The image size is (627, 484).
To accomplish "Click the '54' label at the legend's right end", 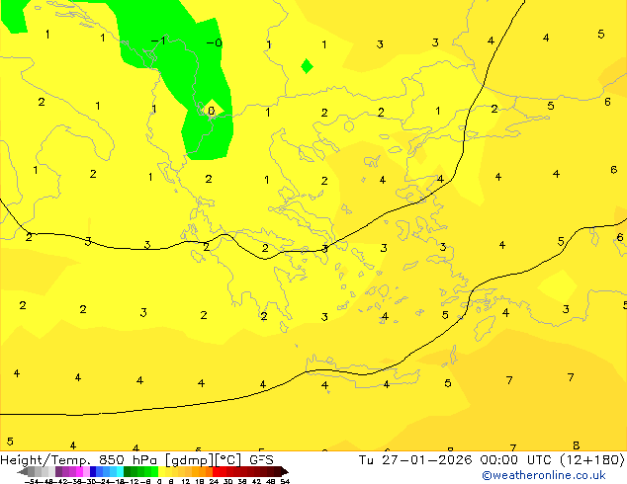I will 285,481.
